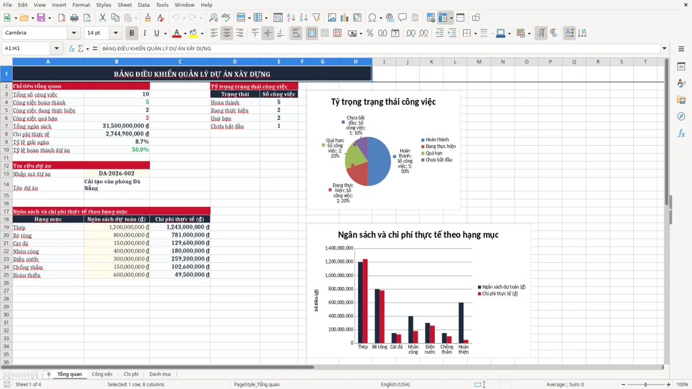Click column header L
The height and width of the screenshot is (389, 692).
click(x=455, y=62)
